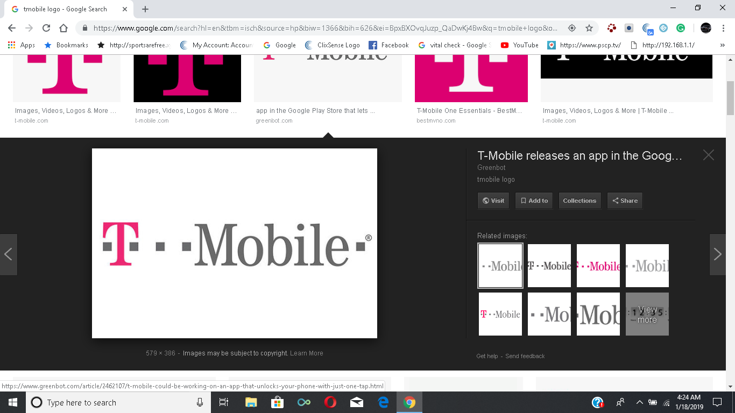Screen dimensions: 735x413
Task: Open the ClixSense Logo bookmark
Action: pos(333,45)
